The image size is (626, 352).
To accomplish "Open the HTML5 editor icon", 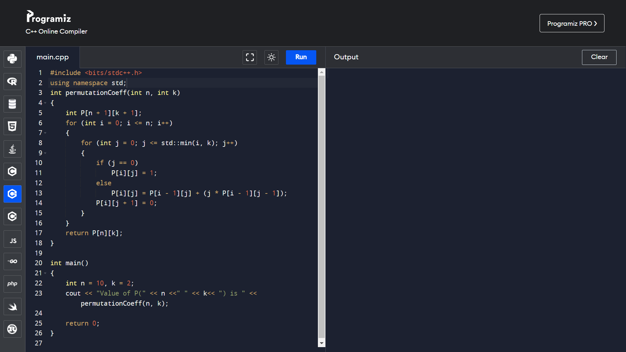I will pos(12,126).
